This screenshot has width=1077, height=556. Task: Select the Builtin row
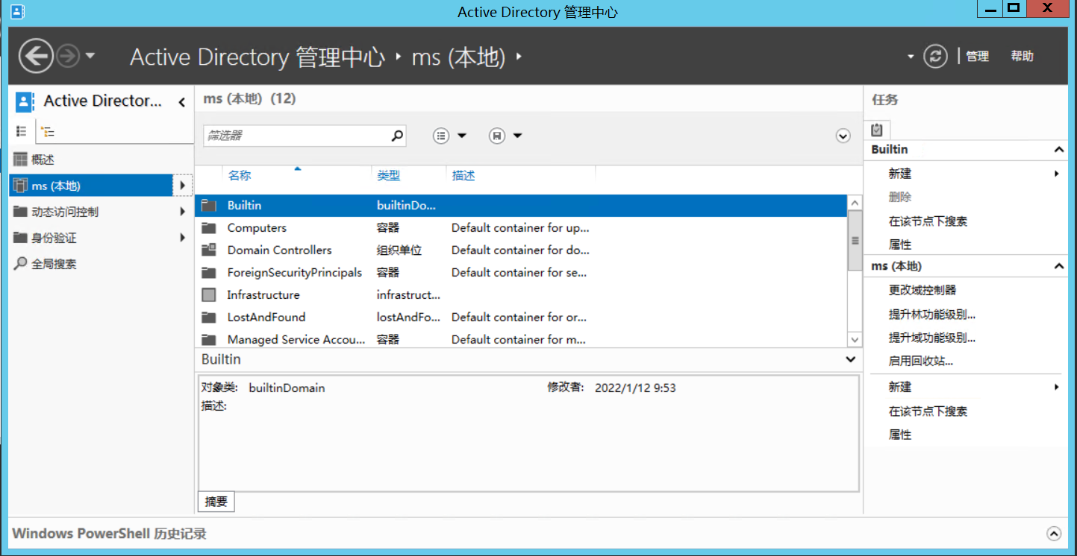tap(521, 206)
